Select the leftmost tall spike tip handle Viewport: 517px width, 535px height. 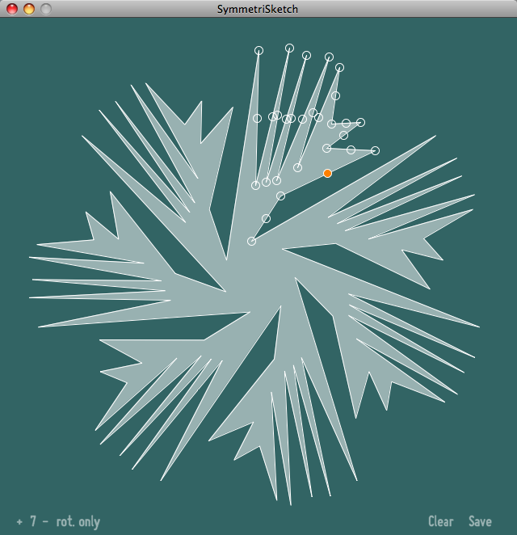click(x=258, y=50)
